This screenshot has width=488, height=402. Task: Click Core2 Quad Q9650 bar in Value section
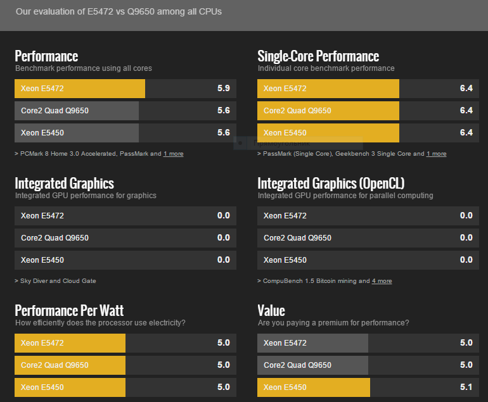pyautogui.click(x=368, y=365)
